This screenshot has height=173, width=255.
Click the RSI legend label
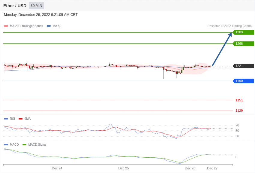tap(12, 119)
